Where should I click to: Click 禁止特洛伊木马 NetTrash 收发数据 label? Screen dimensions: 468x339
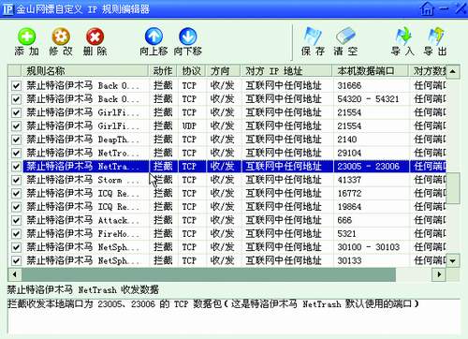pos(83,289)
